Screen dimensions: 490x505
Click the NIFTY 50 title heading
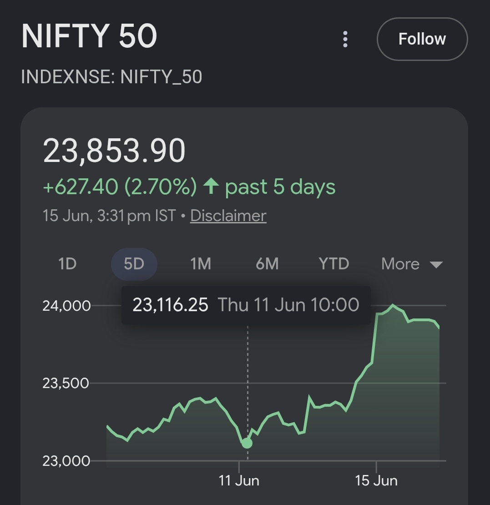89,36
